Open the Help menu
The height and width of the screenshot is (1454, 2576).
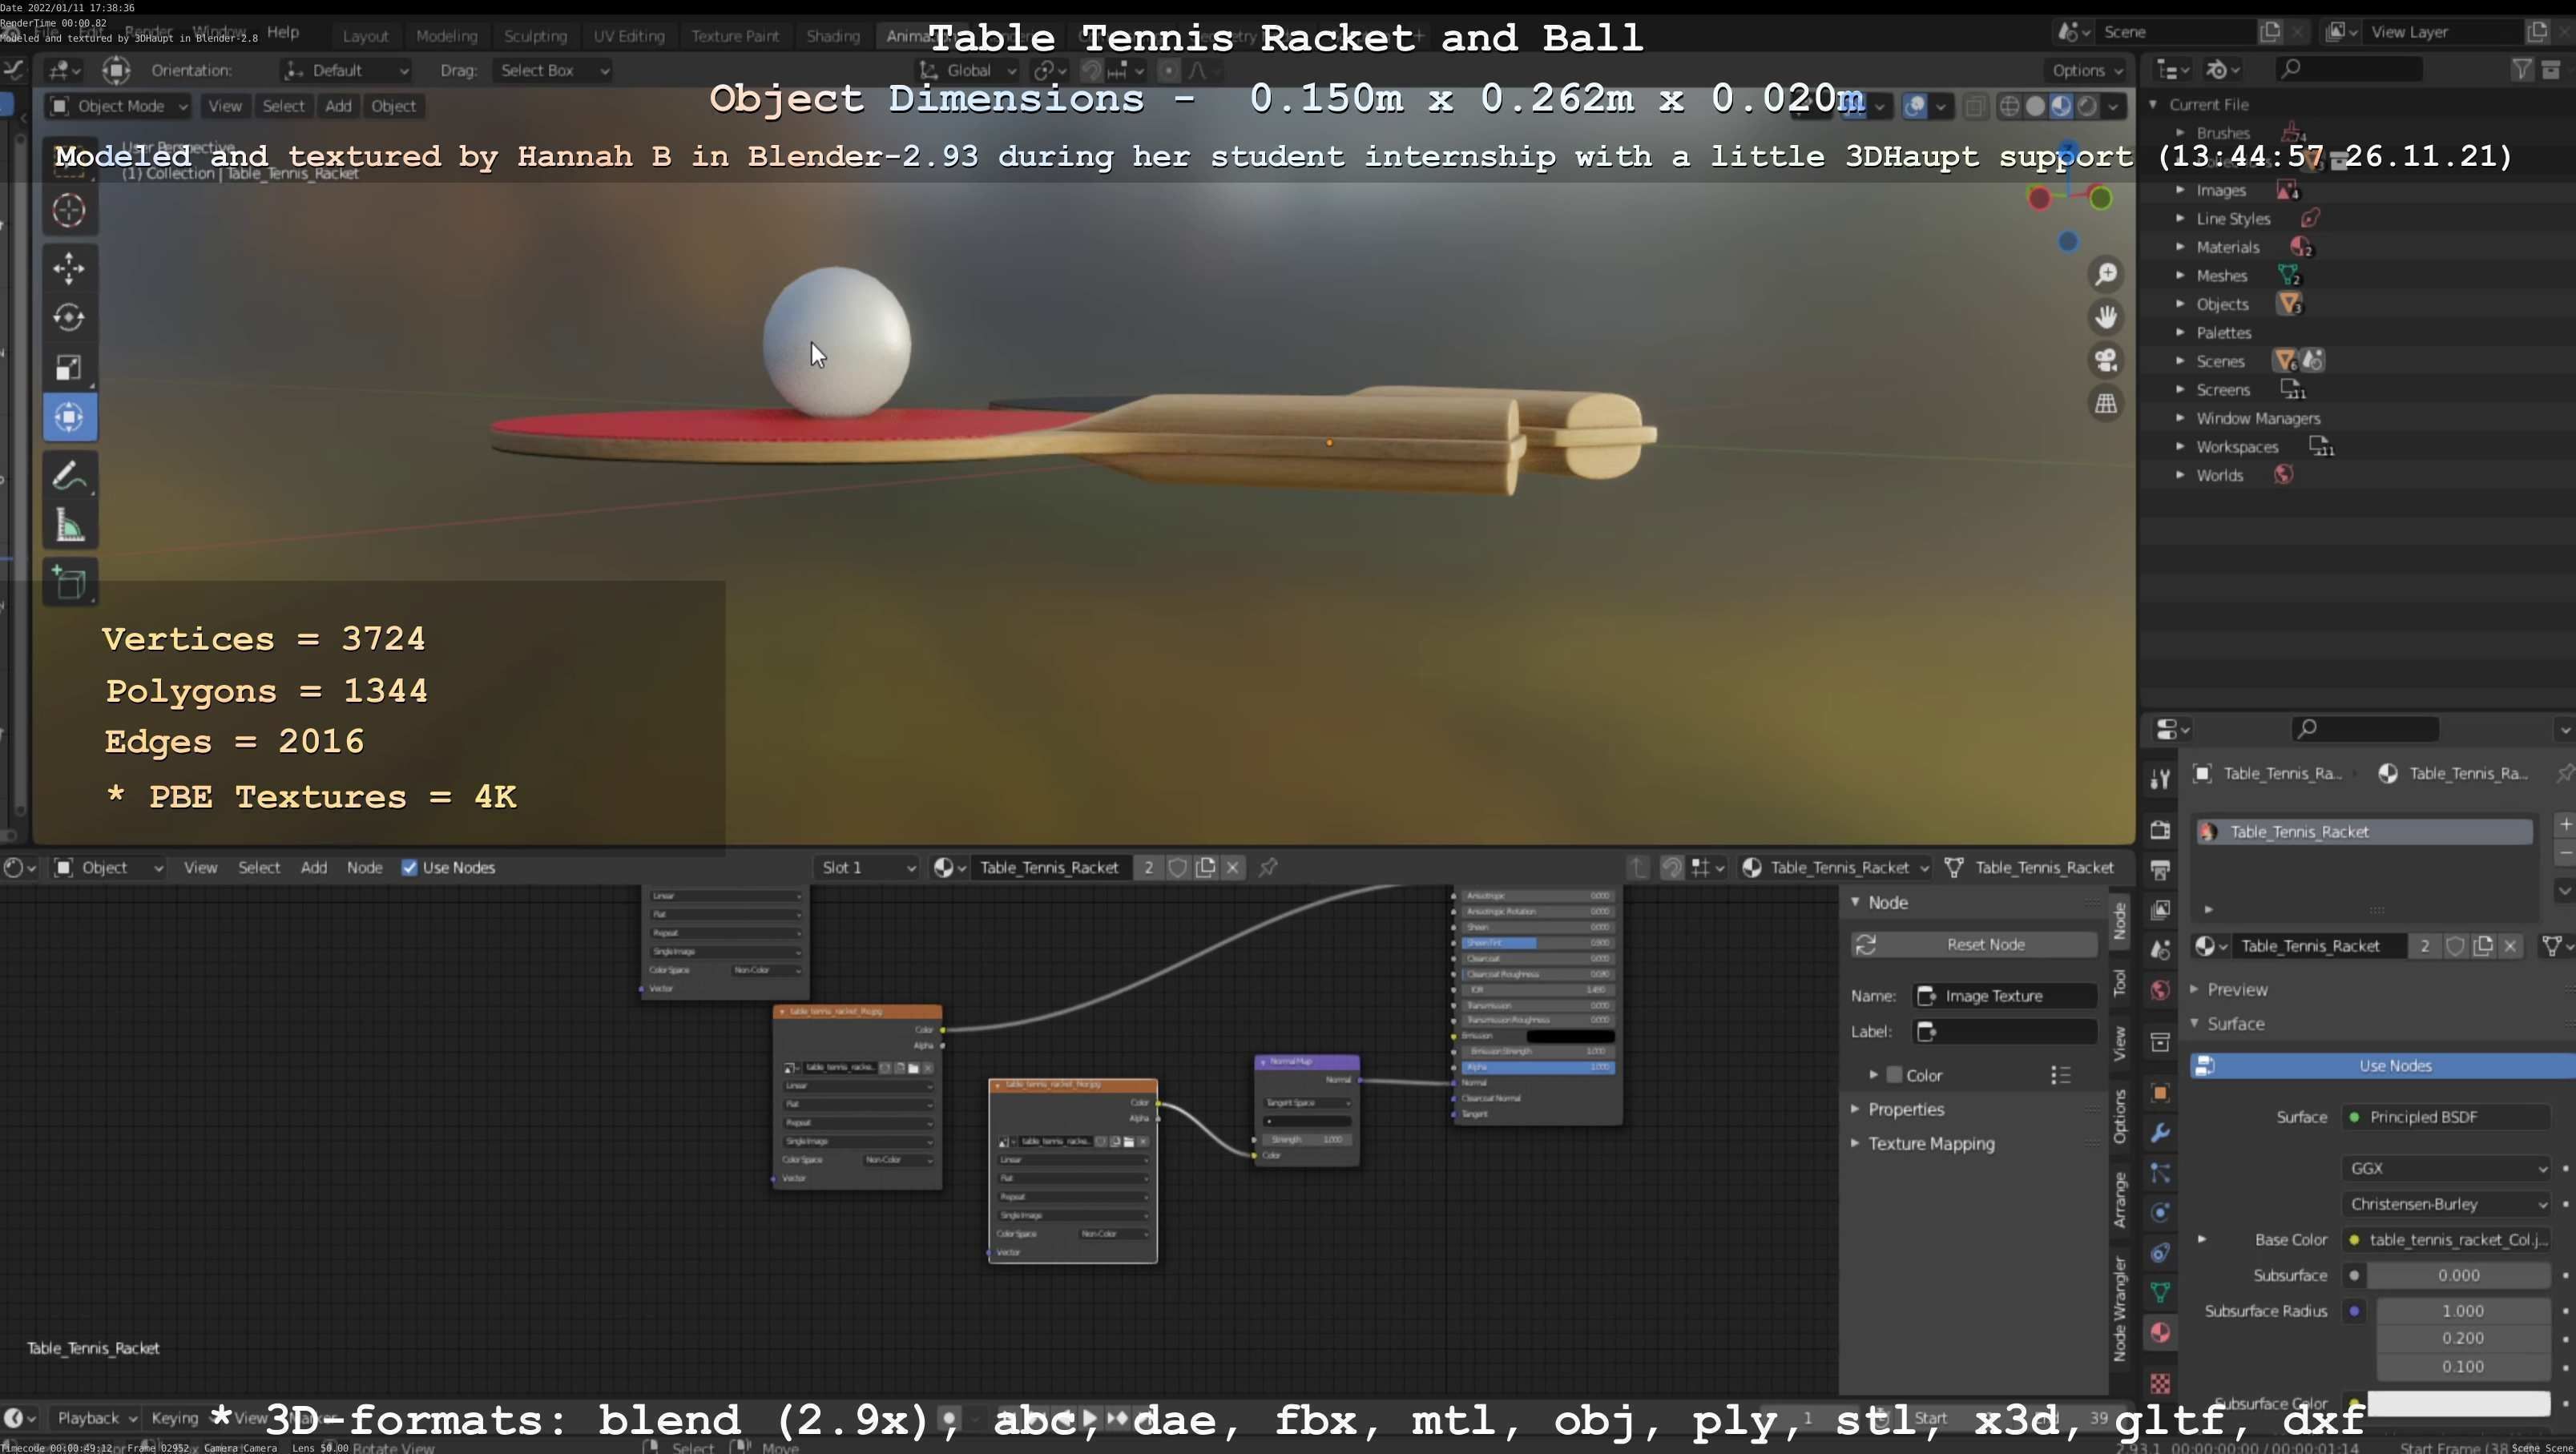click(283, 32)
